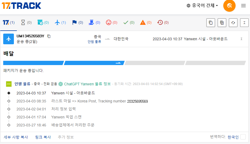The height and width of the screenshot is (144, 250).
Task: Select the 17 all-packages tab (1)
Action: [9, 23]
